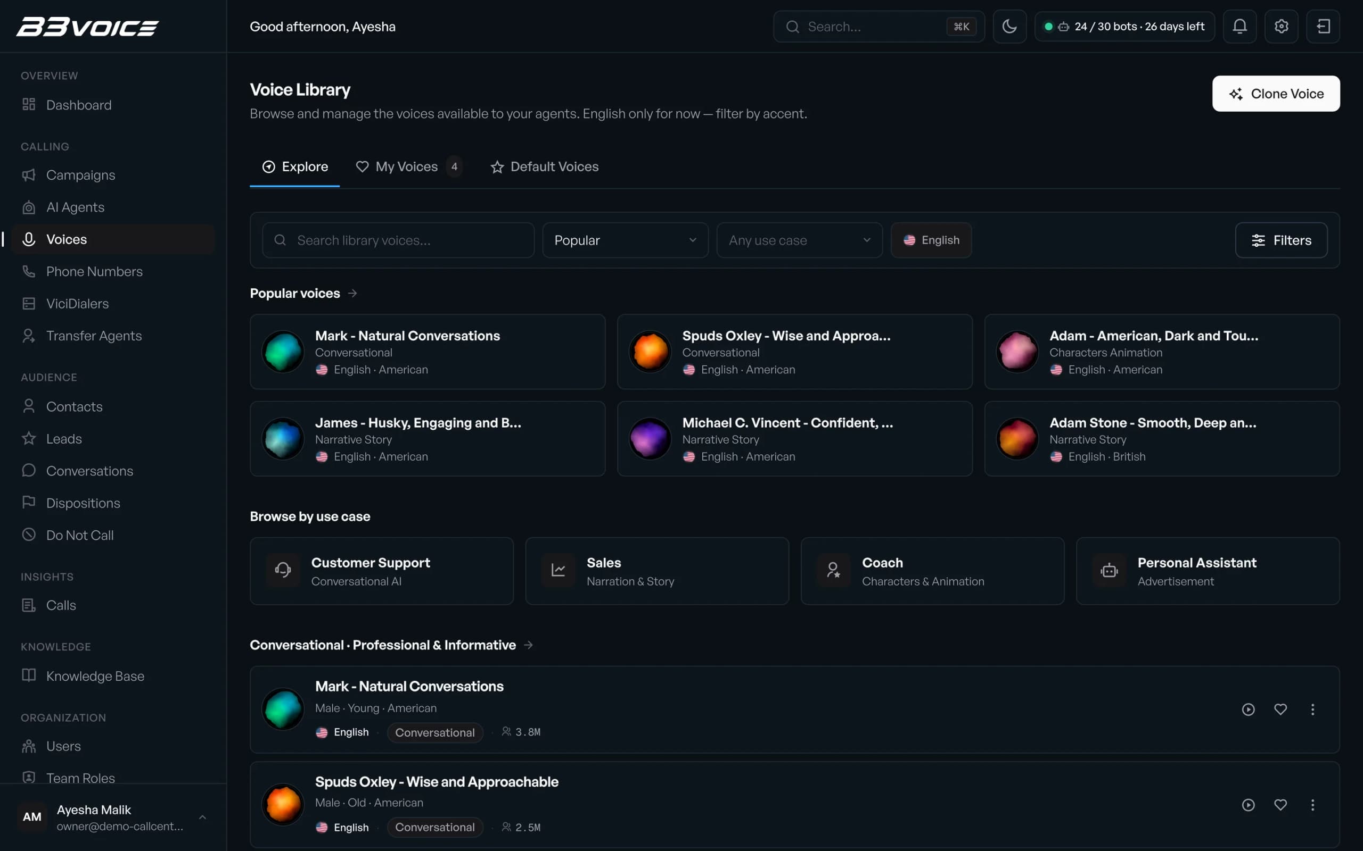Viewport: 1363px width, 851px height.
Task: Click the English language filter chip
Action: (x=931, y=240)
